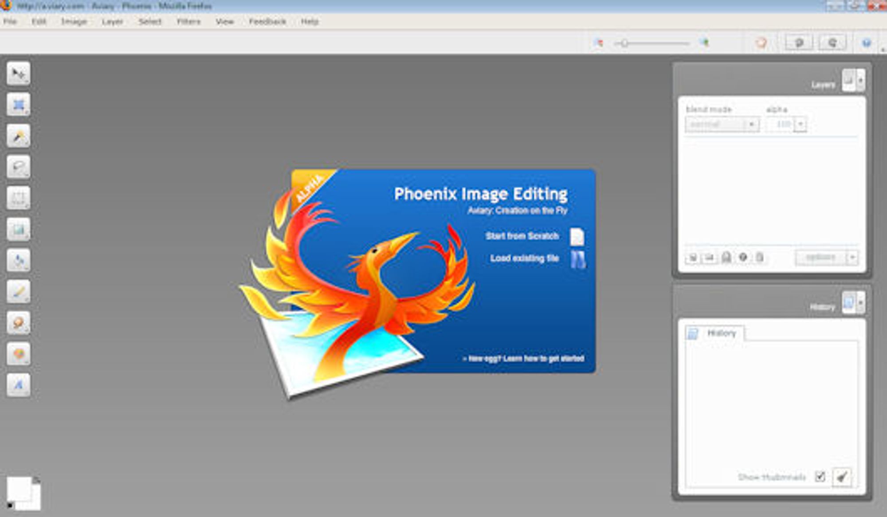Image resolution: width=887 pixels, height=517 pixels.
Task: Select the rectangular marquee tool
Action: [x=18, y=198]
